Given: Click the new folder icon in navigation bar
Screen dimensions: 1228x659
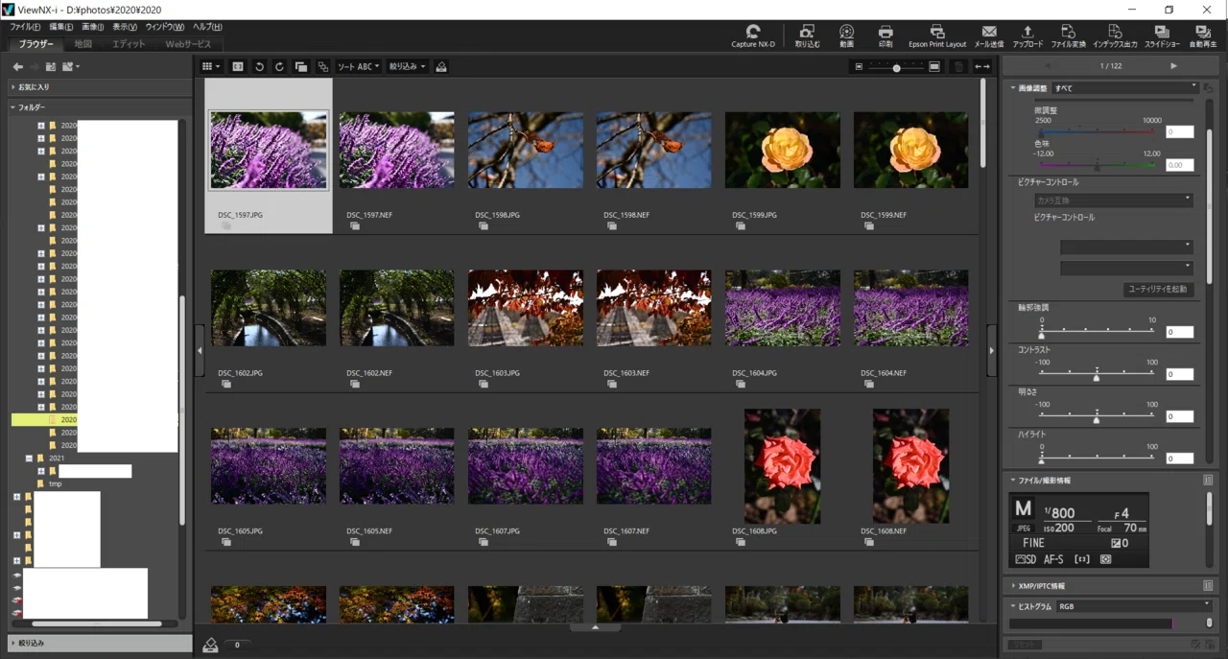Looking at the screenshot, I should [51, 66].
